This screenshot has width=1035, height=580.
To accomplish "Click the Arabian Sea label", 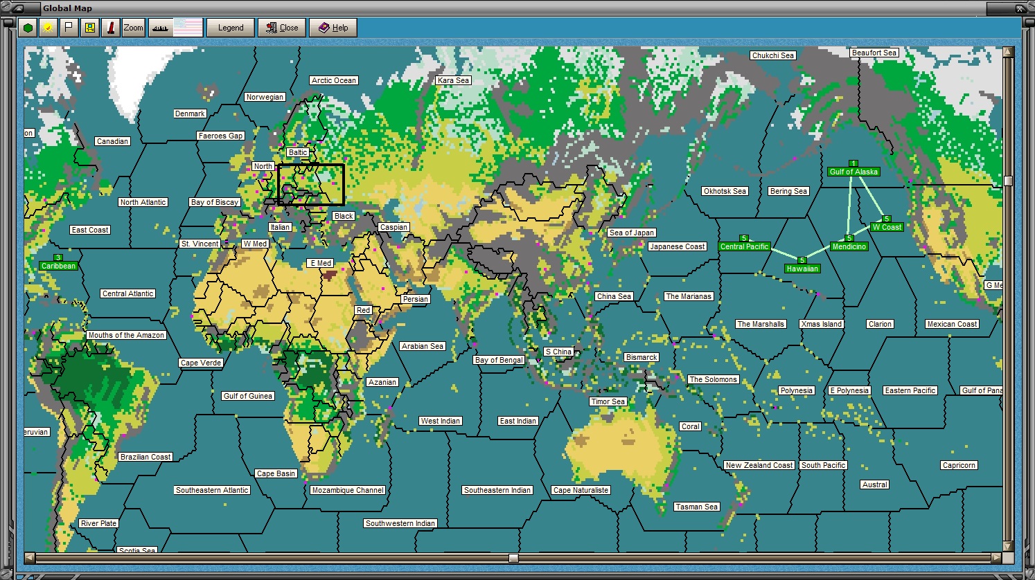I will (x=423, y=346).
